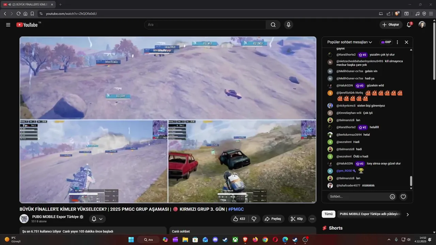Open live chat options three-dot menu
This screenshot has height=245, width=436.
[397, 42]
